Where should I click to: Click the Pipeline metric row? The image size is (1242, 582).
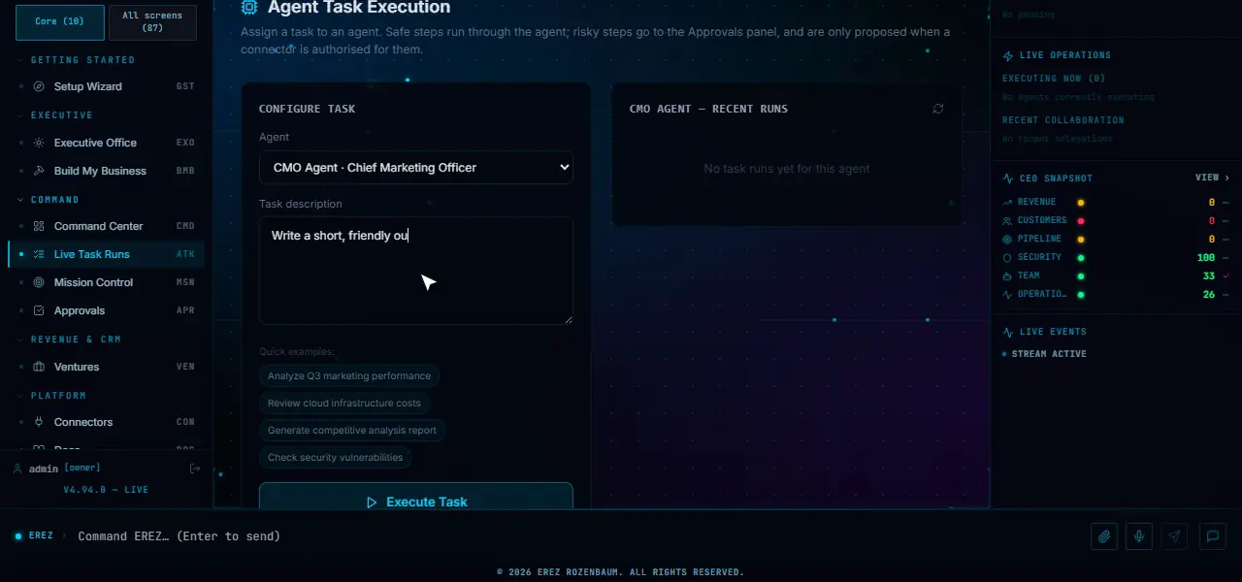click(x=1116, y=240)
